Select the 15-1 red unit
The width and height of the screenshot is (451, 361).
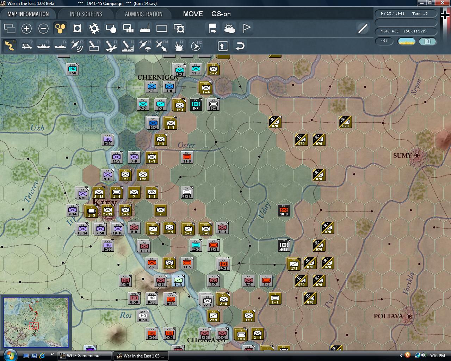coord(223,264)
